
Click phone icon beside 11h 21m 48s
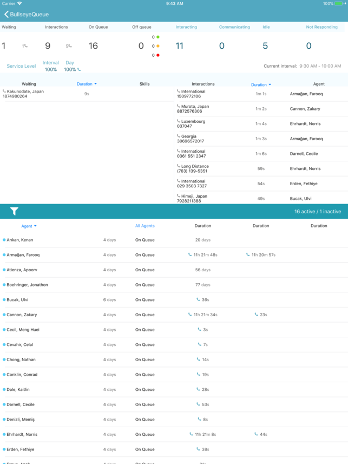pos(190,254)
